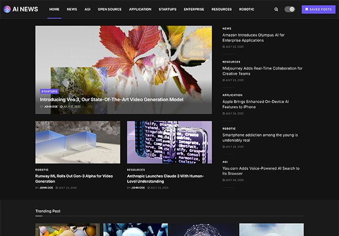Click the AI News logo icon
The width and height of the screenshot is (339, 236).
pyautogui.click(x=7, y=9)
